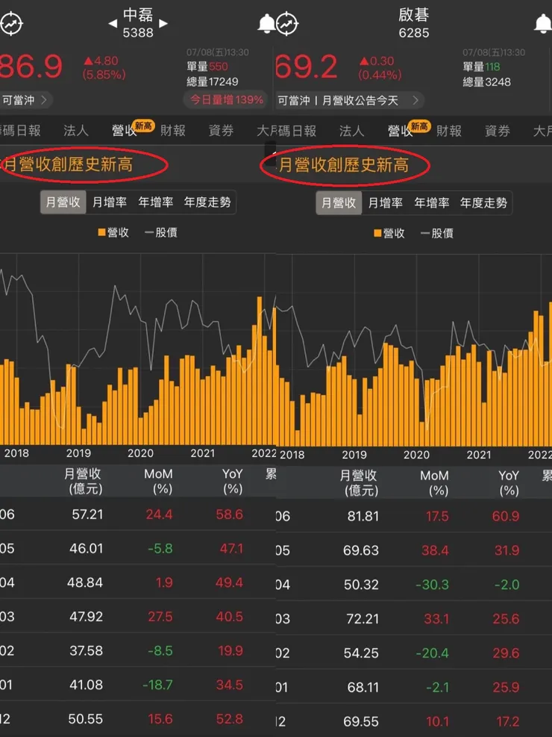The width and height of the screenshot is (552, 737).
Task: Select 46.01 revenue cell in 中磊 table
Action: tap(87, 549)
